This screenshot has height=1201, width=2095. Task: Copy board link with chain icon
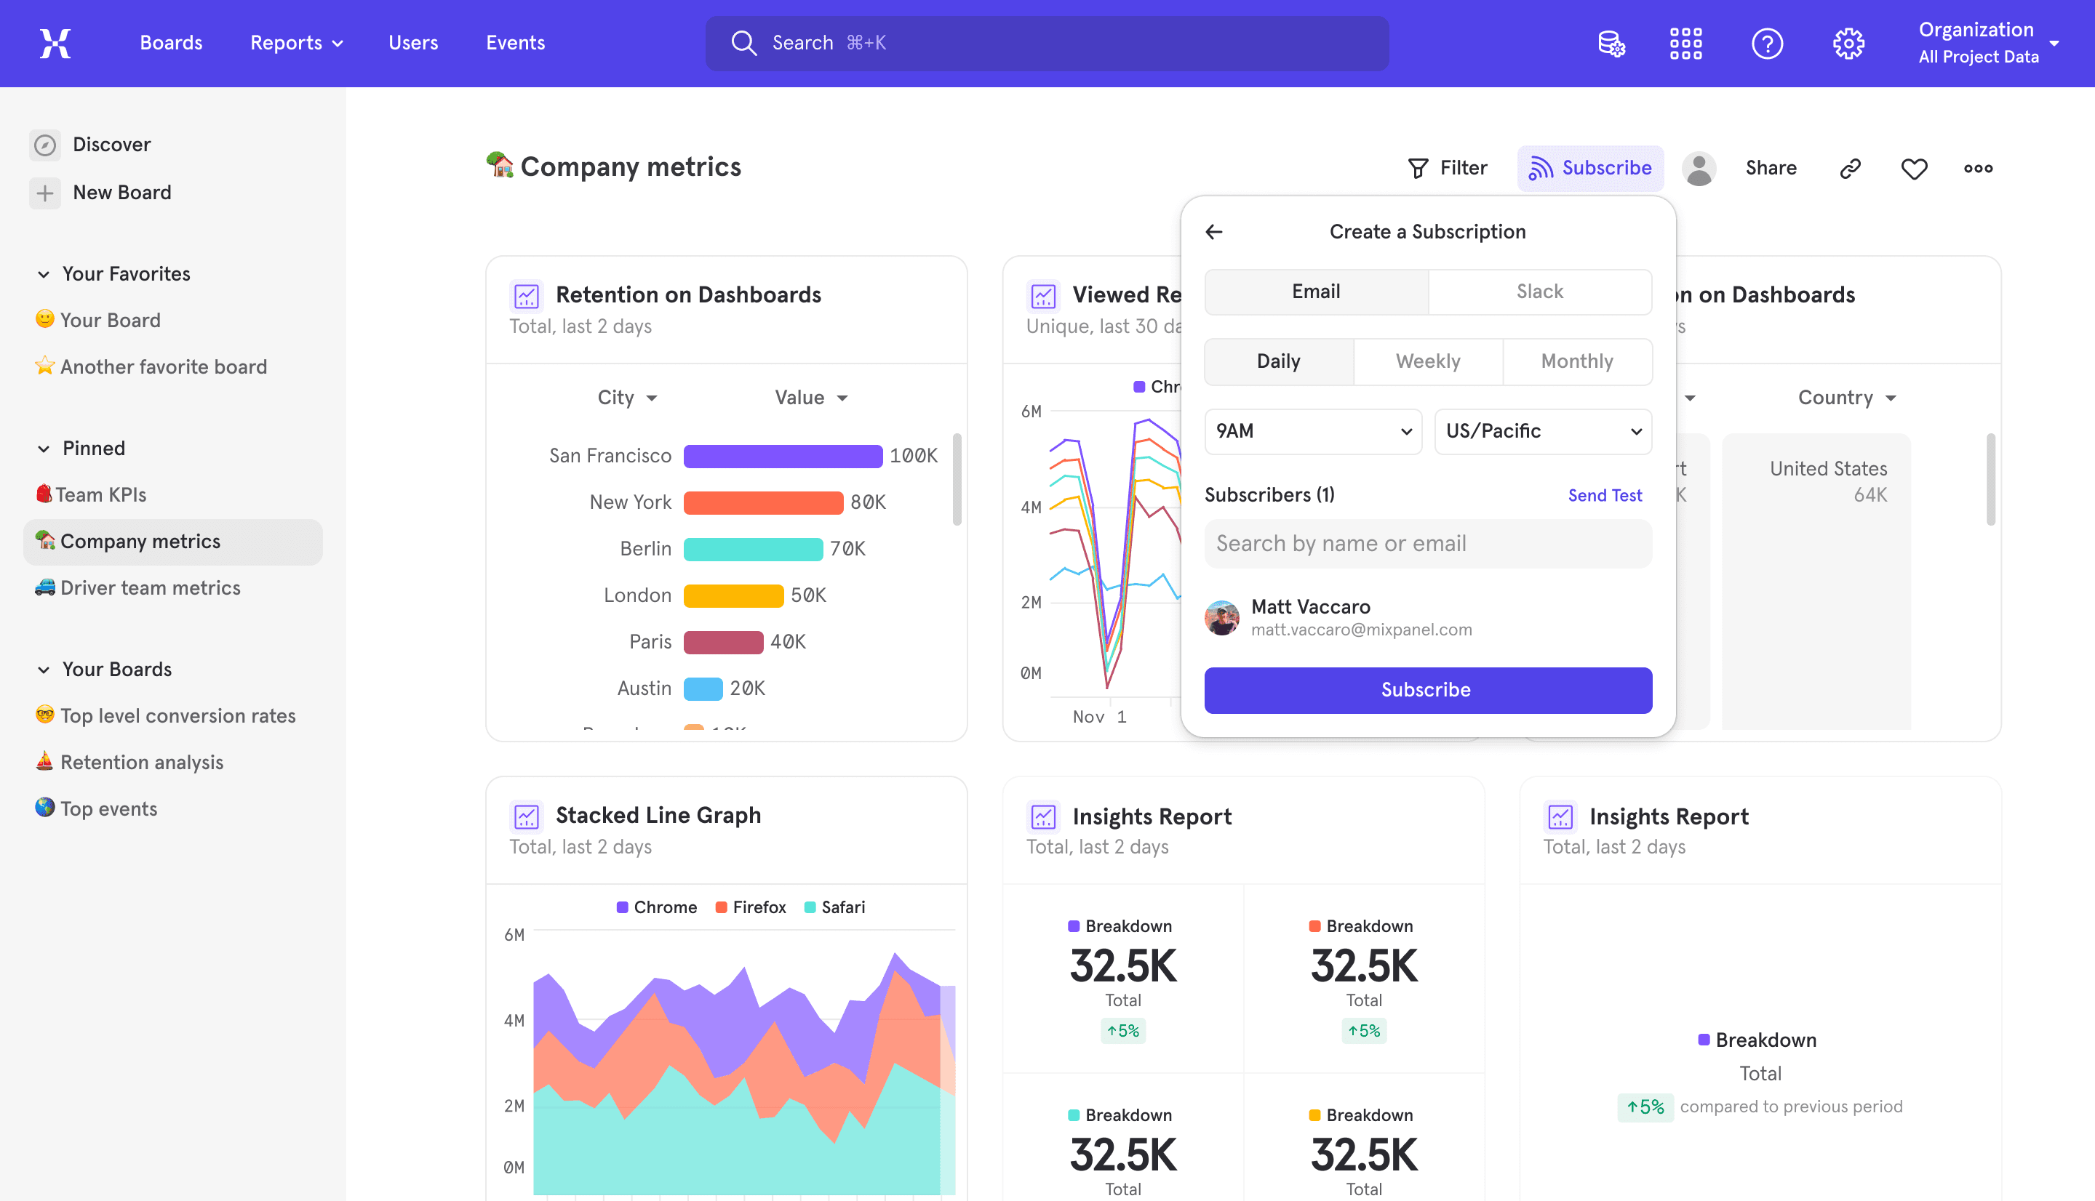tap(1850, 168)
